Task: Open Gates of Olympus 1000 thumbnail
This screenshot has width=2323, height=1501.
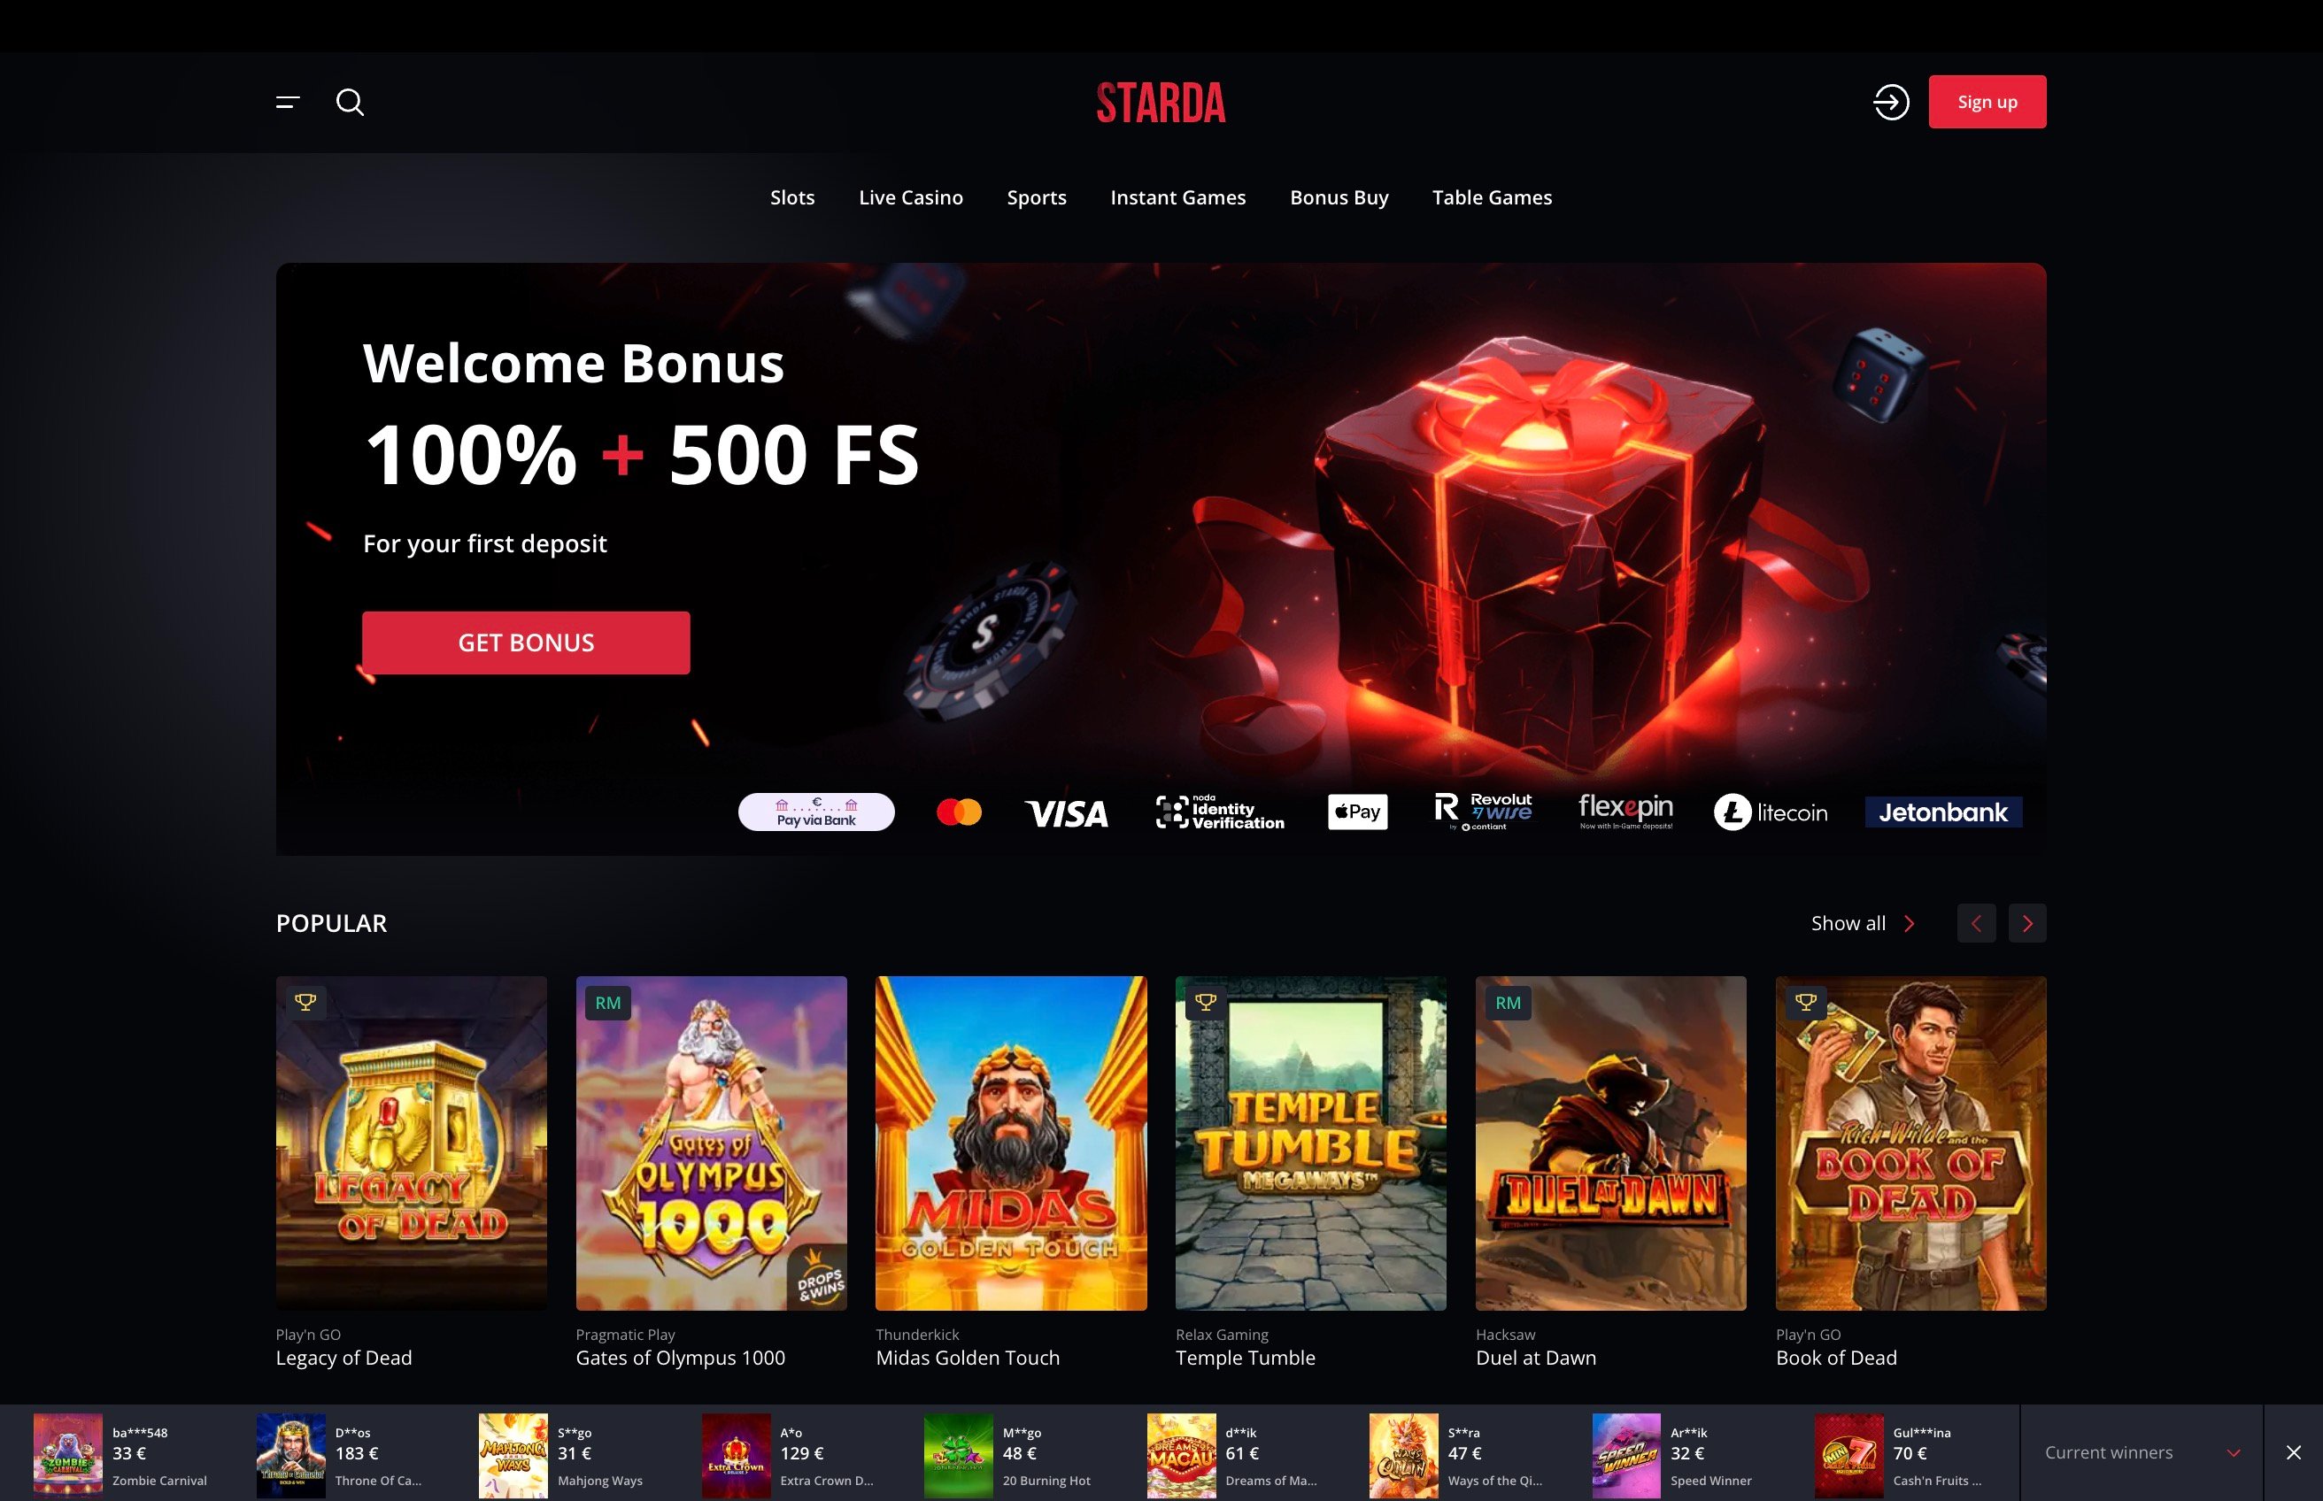Action: point(711,1143)
